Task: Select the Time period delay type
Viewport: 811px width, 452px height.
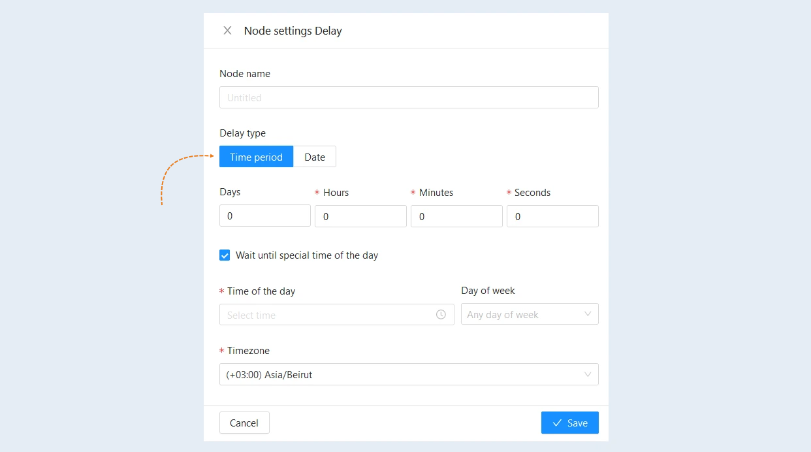Action: [x=256, y=157]
